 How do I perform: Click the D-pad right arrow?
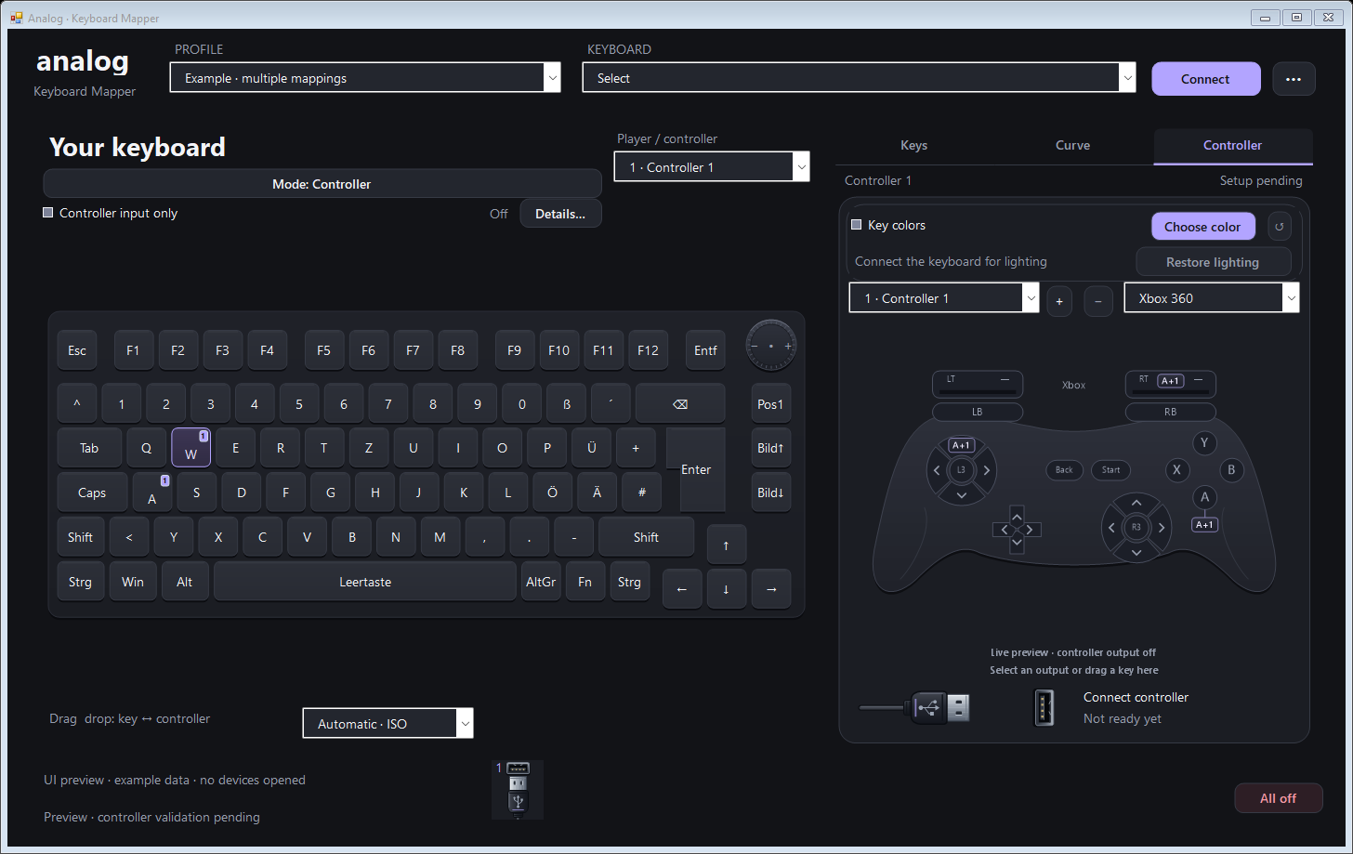1031,530
